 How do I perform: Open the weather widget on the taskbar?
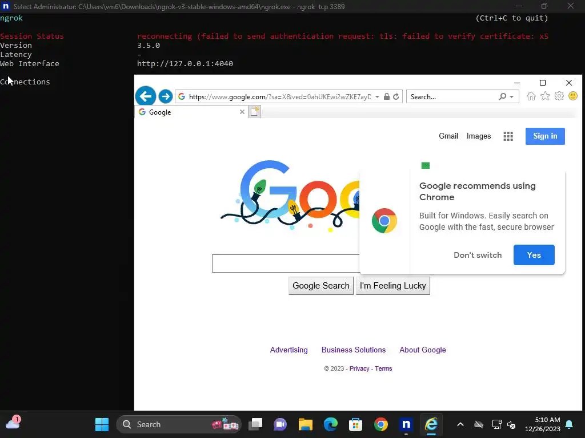tap(13, 424)
